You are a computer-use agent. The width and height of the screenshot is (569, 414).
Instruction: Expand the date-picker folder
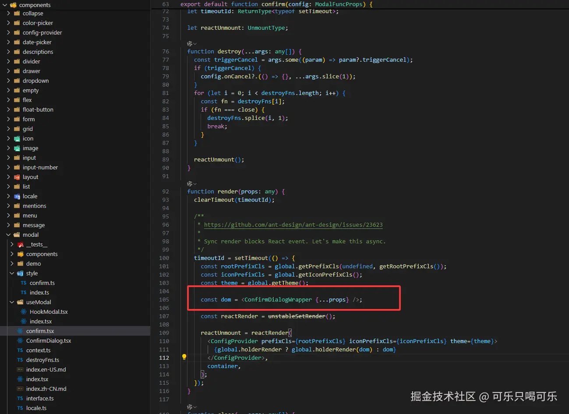(8, 42)
